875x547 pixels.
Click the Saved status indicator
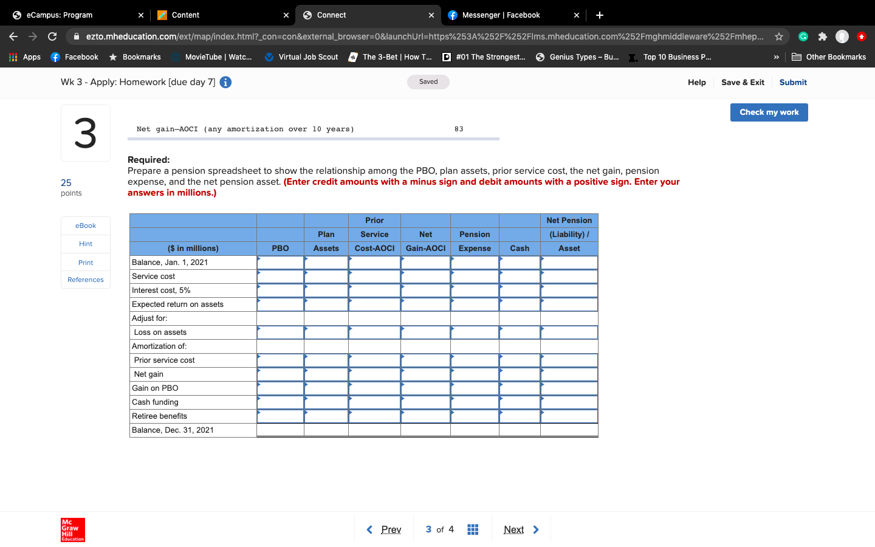pyautogui.click(x=428, y=82)
